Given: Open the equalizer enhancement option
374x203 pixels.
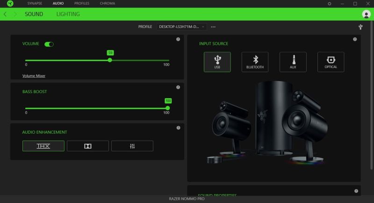Looking at the screenshot, I should [132, 146].
